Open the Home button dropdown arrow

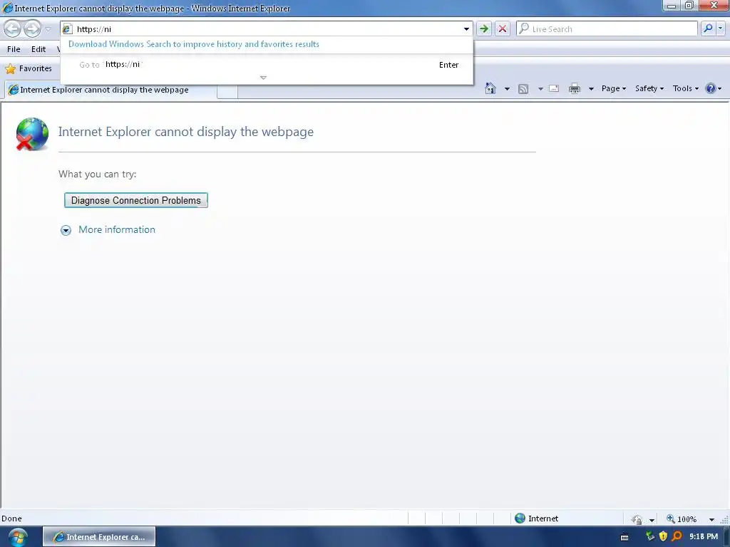[507, 89]
